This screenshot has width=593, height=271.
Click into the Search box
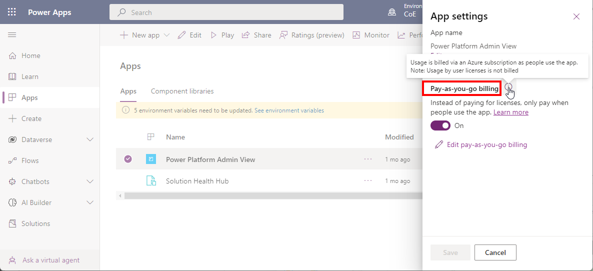[x=226, y=12]
